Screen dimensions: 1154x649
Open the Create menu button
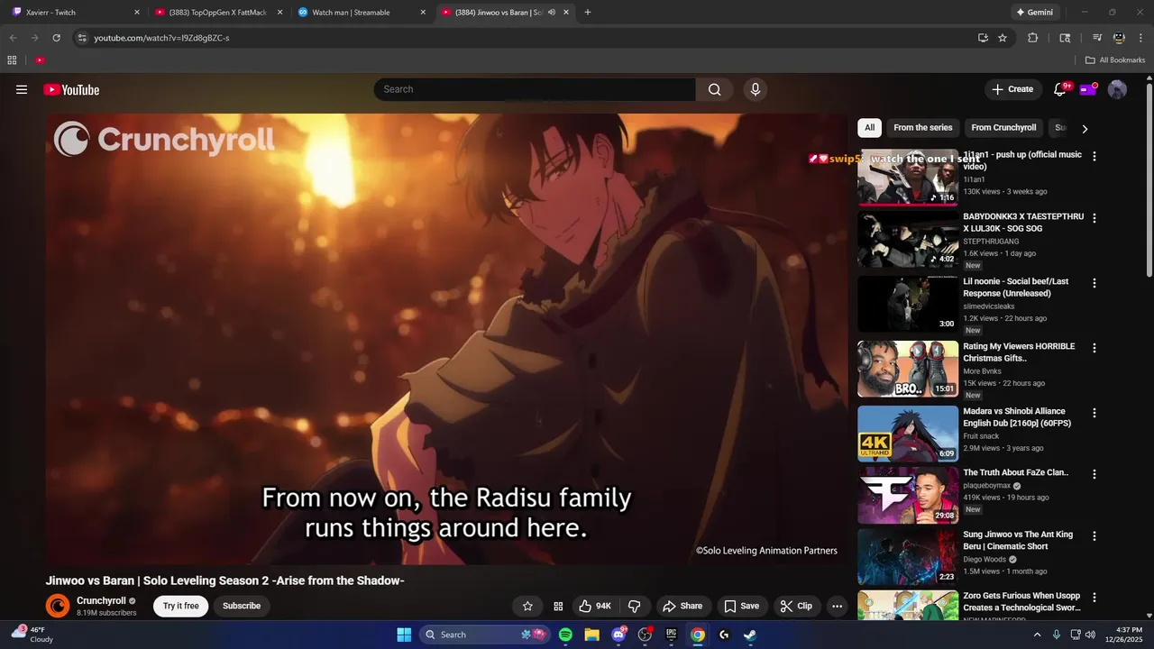pyautogui.click(x=1012, y=89)
